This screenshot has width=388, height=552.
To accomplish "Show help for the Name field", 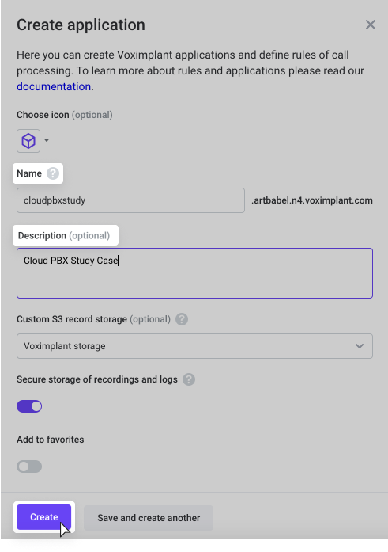I will pos(53,173).
